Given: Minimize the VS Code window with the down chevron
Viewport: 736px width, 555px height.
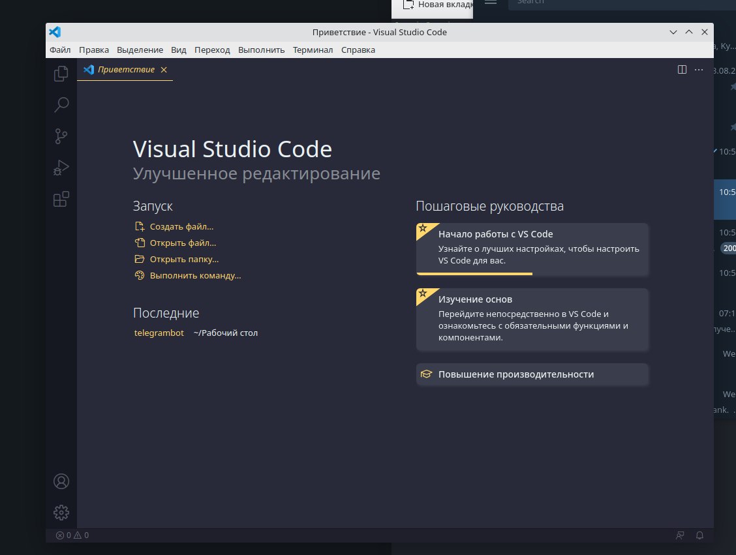Looking at the screenshot, I should pos(673,32).
